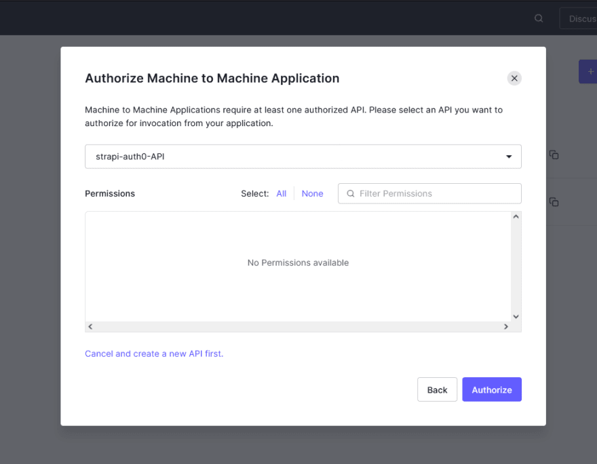Screen dimensions: 597x464
Task: Close the Authorize Machine to Machine dialog
Action: [514, 79]
